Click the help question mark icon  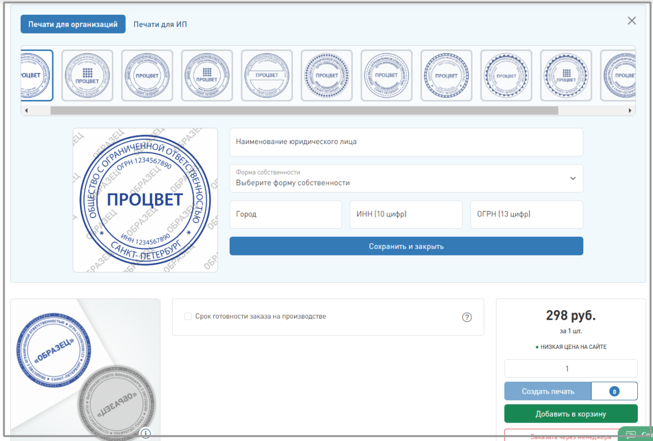(x=466, y=318)
